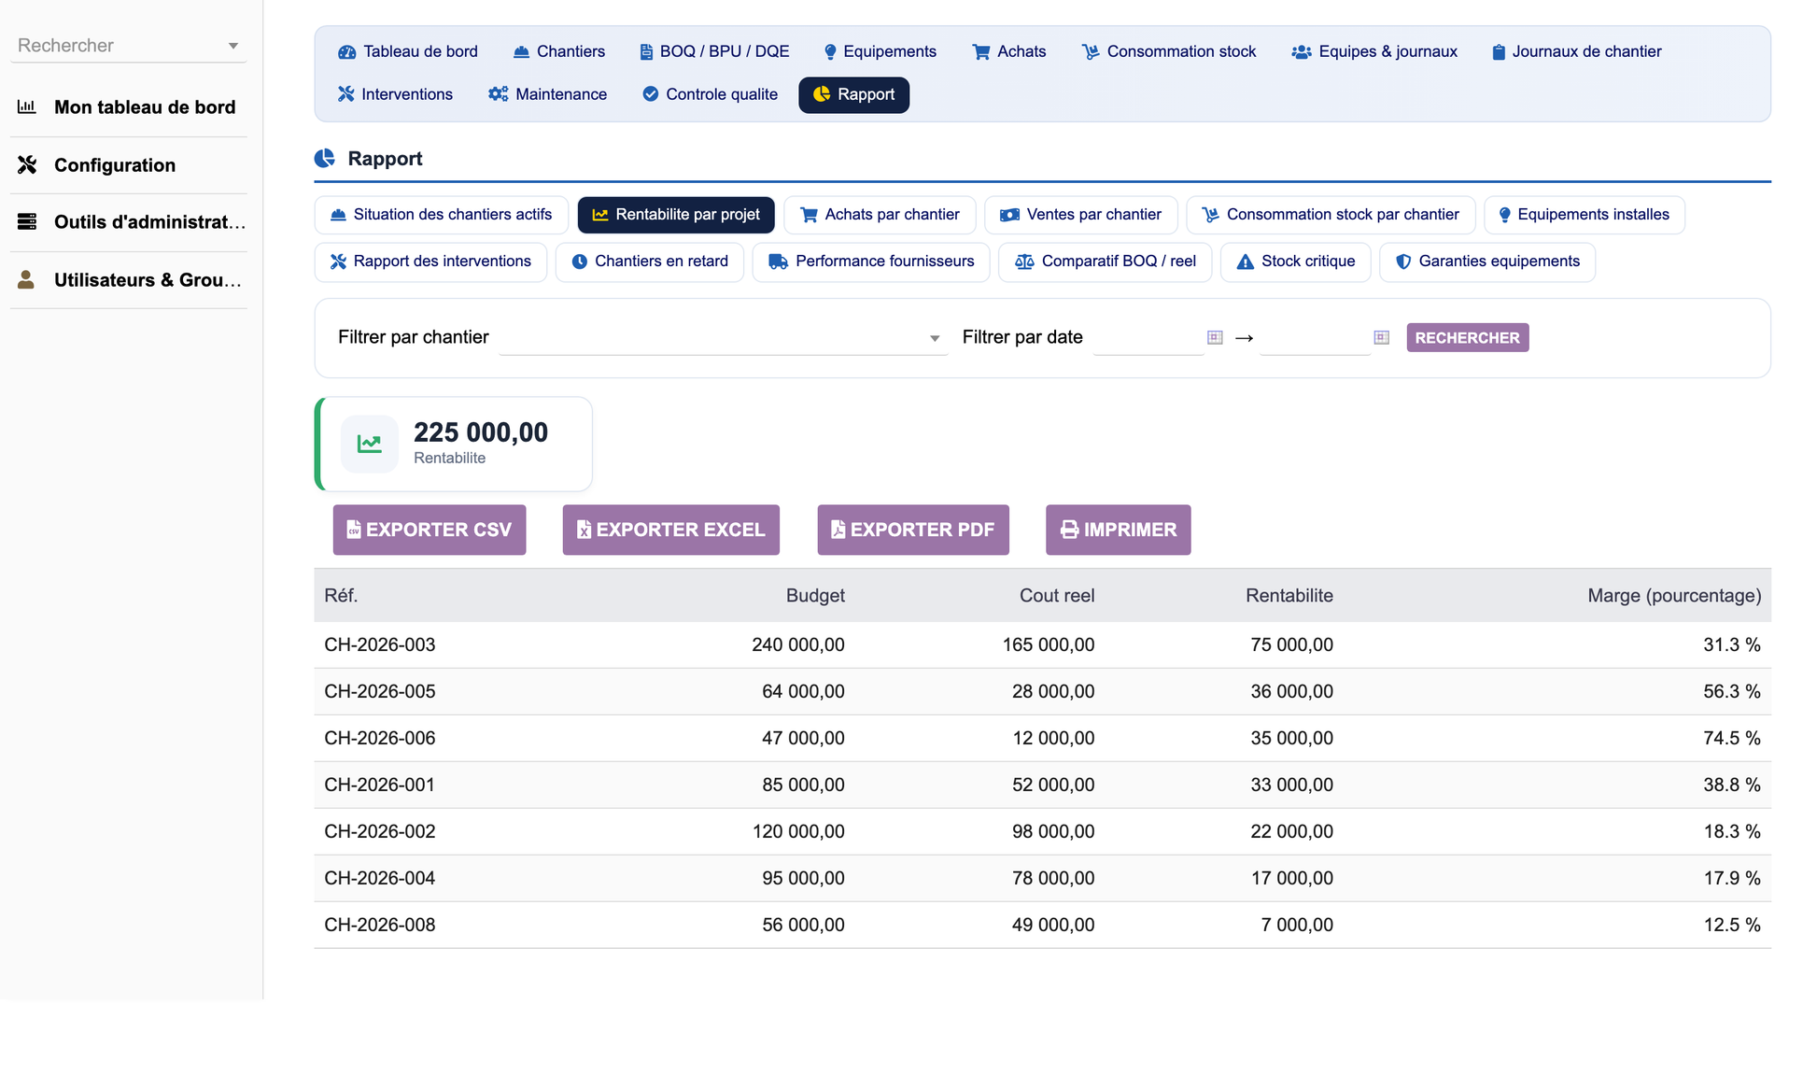Screen dimensions: 1817x1075
Task: Open the Rapport des interventions report
Action: pyautogui.click(x=430, y=262)
